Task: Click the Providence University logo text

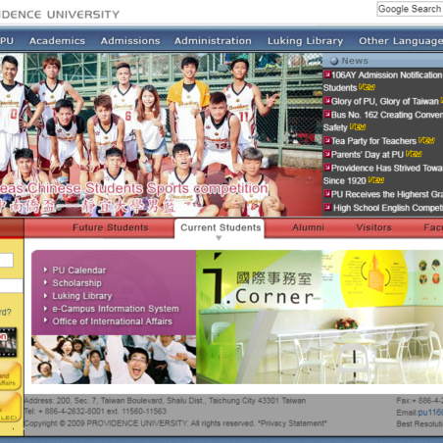Action: 60,15
